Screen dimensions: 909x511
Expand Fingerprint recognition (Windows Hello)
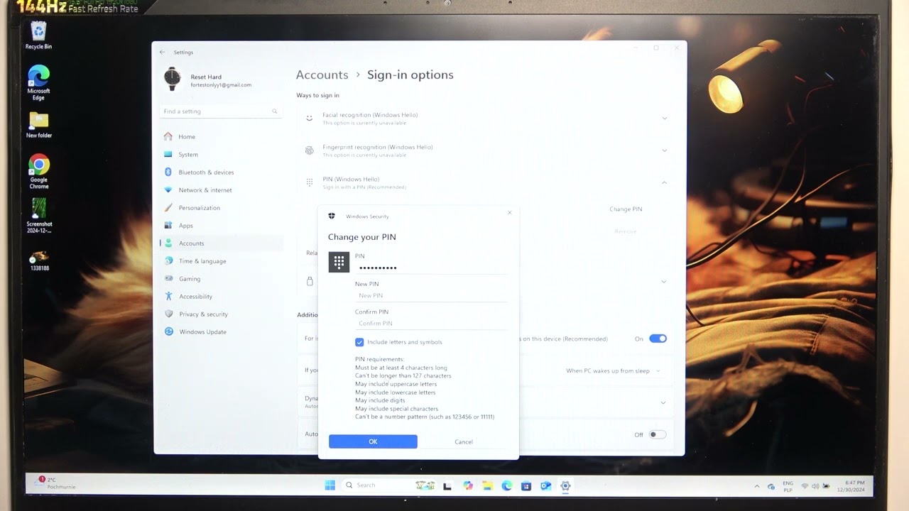(x=665, y=150)
